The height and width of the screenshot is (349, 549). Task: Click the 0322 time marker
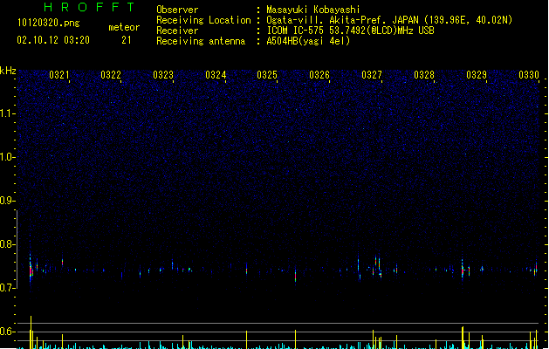pos(111,75)
